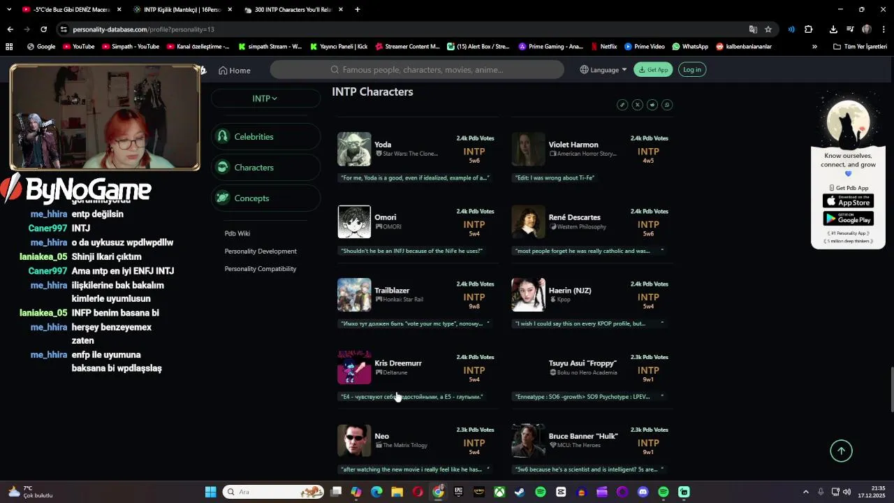Open the Language dropdown
The width and height of the screenshot is (894, 503).
coord(603,70)
